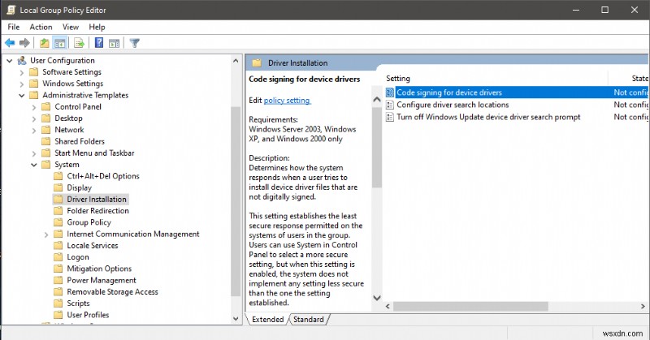Select the Code signing for device drivers setting

448,93
